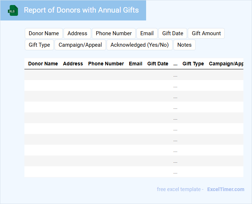Image resolution: width=252 pixels, height=204 pixels.
Task: Click the Donor Name column header
Action: 43,64
